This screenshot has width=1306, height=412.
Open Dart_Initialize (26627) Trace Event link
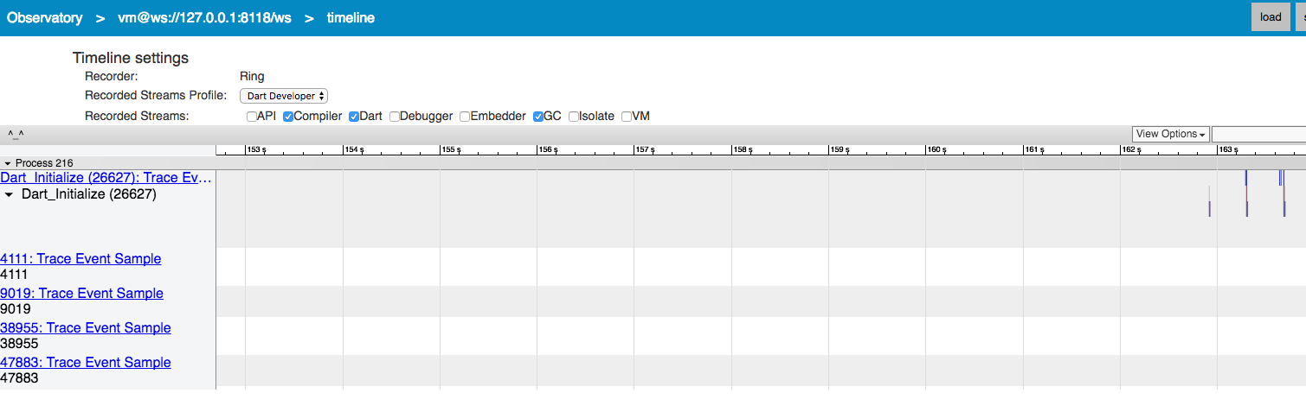pyautogui.click(x=106, y=177)
